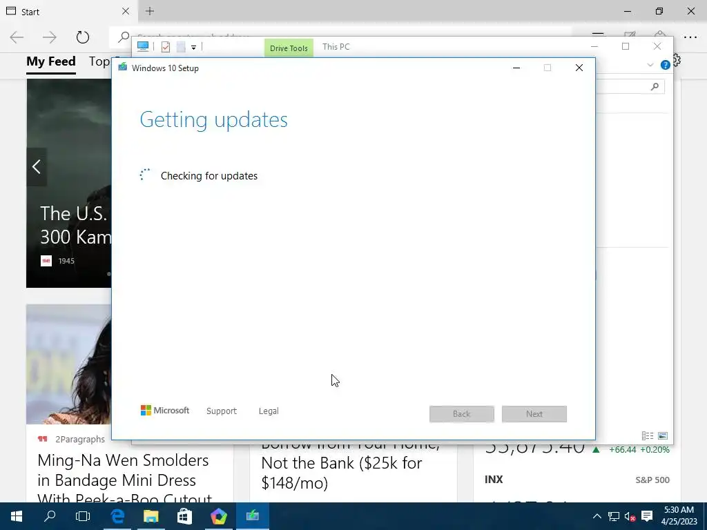The image size is (707, 530).
Task: Open the Windows Start menu
Action: [x=17, y=516]
